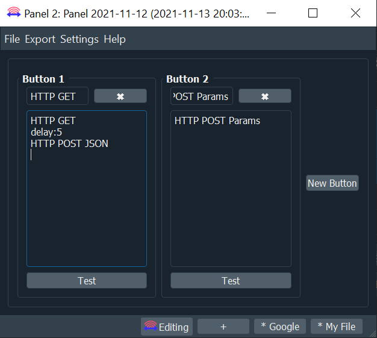Viewport: 377px width, 338px height.
Task: Click the Button 1 name field 'HTTP GET'
Action: (57, 96)
